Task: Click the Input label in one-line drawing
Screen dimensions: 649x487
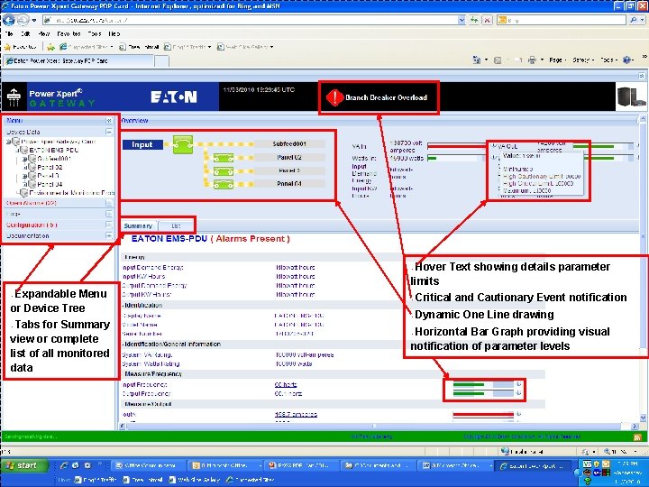Action: 142,144
